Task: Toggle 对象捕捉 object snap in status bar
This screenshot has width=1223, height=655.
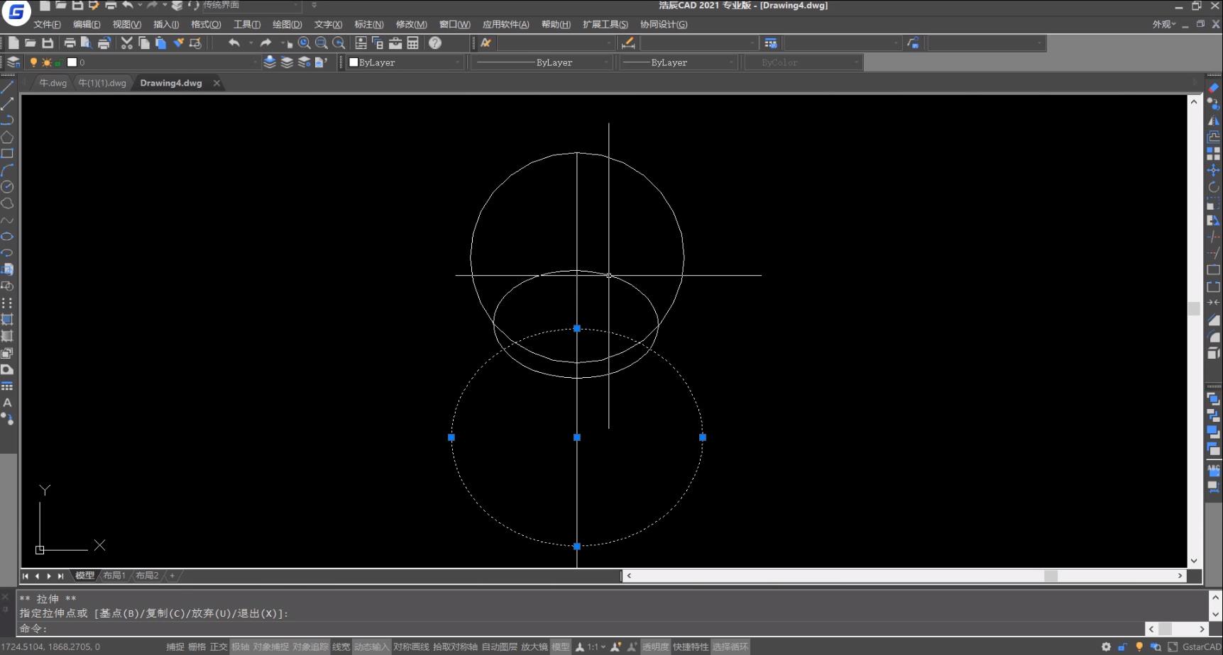Action: click(271, 646)
